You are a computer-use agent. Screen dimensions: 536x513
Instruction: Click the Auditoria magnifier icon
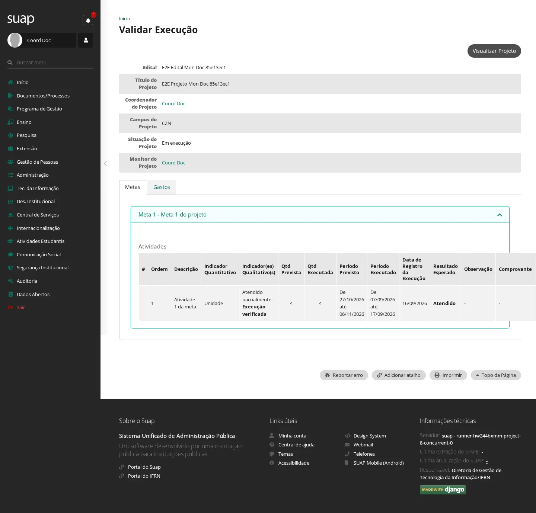click(10, 281)
